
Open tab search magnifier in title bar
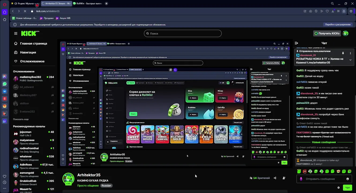click(332, 3)
